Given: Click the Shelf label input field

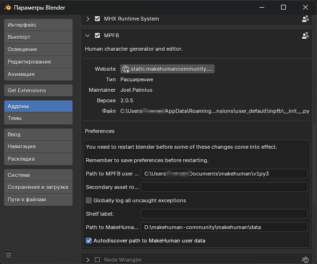Looking at the screenshot, I should click(224, 214).
